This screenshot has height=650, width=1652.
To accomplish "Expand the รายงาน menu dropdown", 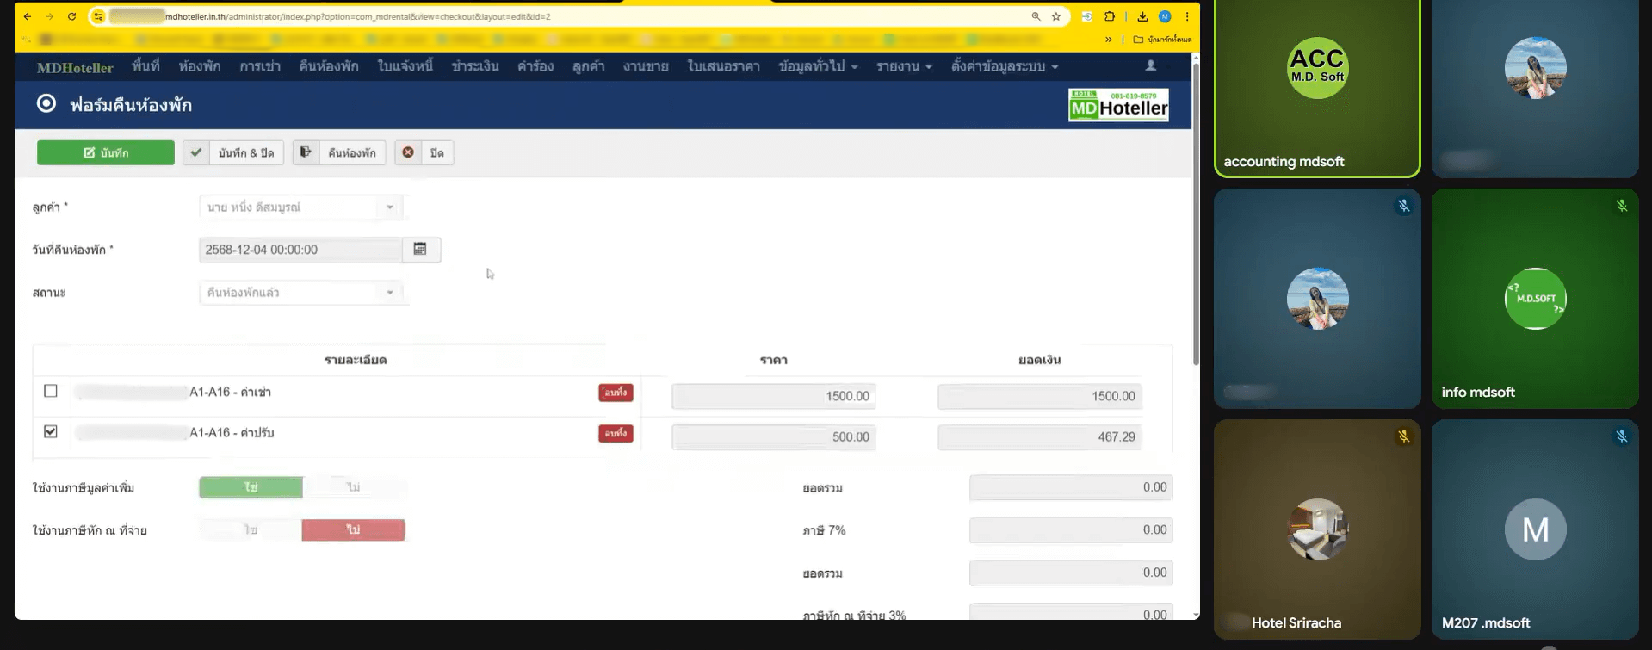I will (904, 66).
